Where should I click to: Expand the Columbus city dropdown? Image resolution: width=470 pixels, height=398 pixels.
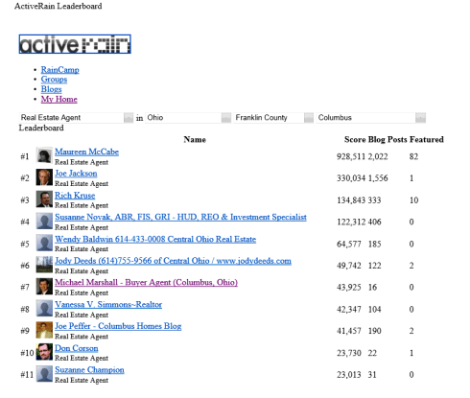point(371,118)
